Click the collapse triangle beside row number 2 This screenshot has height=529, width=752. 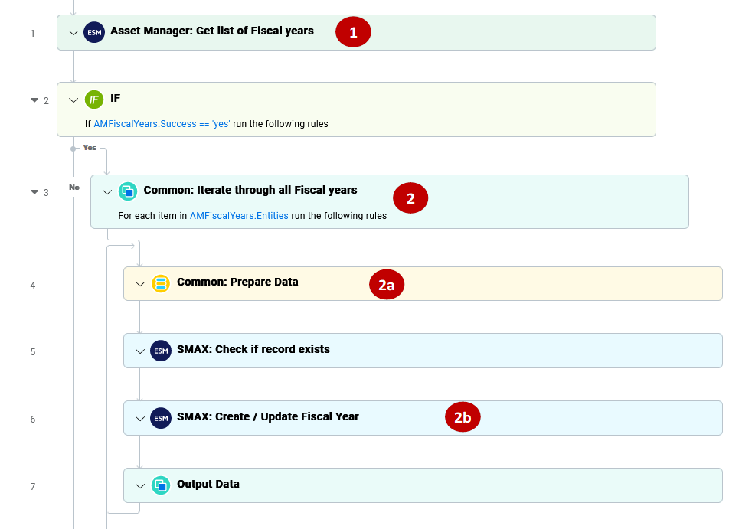[x=34, y=99]
